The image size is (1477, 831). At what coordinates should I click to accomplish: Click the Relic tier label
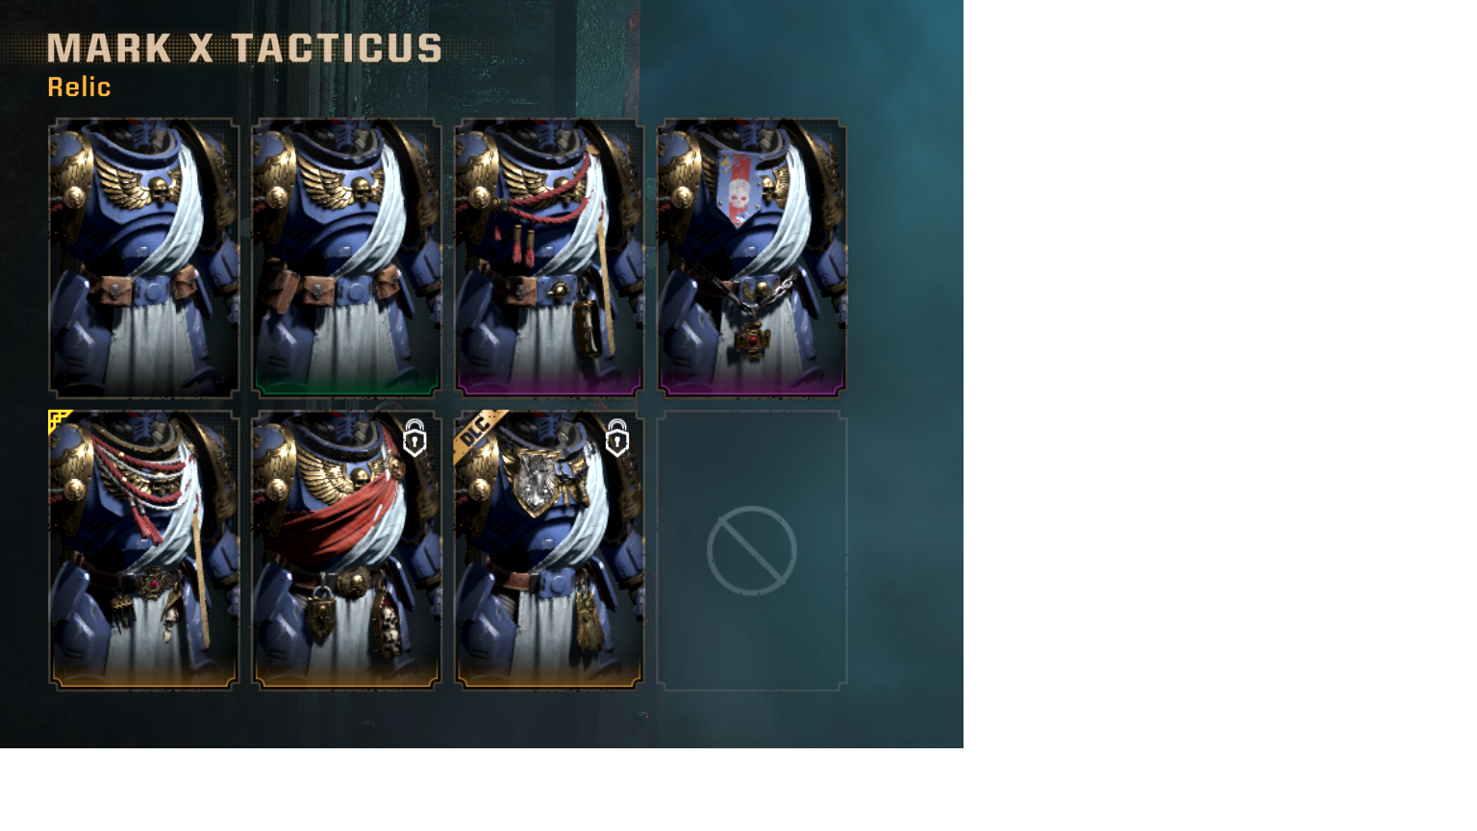tap(80, 87)
